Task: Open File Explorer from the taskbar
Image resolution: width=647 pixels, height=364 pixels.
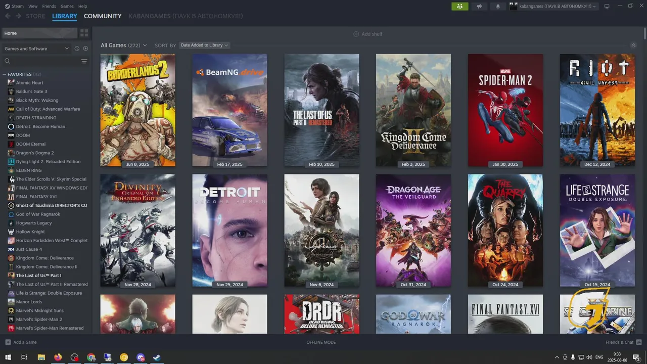Action: pos(41,357)
